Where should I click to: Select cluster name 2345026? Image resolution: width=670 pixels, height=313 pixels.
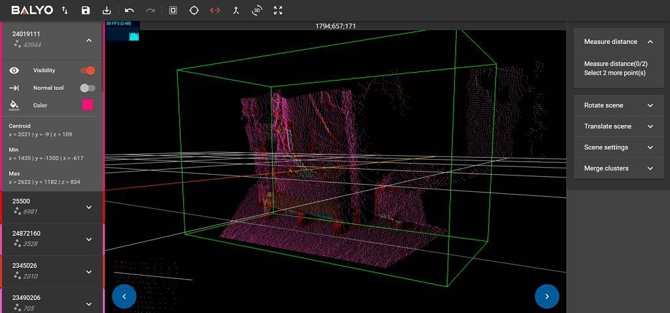pos(25,266)
